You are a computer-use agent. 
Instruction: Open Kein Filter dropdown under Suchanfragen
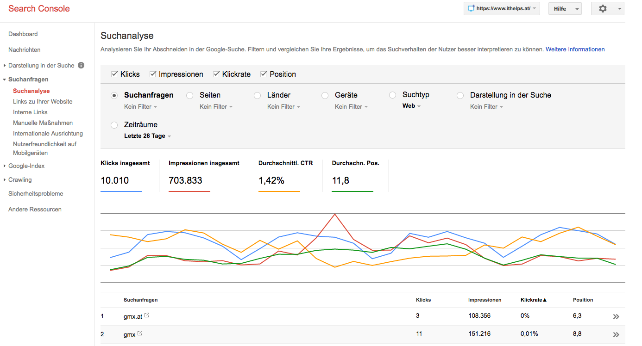140,106
